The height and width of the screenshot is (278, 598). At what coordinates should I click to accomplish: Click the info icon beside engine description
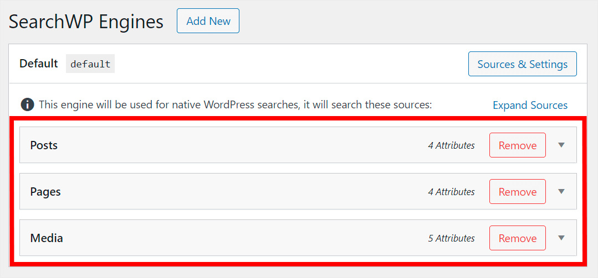(x=28, y=104)
